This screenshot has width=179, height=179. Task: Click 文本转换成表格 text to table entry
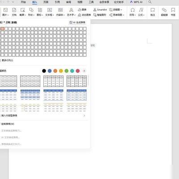tap(11, 131)
